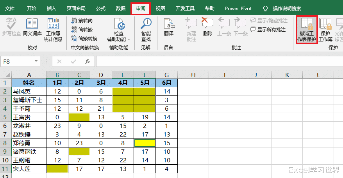Open the Power Pivot tab

click(238, 9)
